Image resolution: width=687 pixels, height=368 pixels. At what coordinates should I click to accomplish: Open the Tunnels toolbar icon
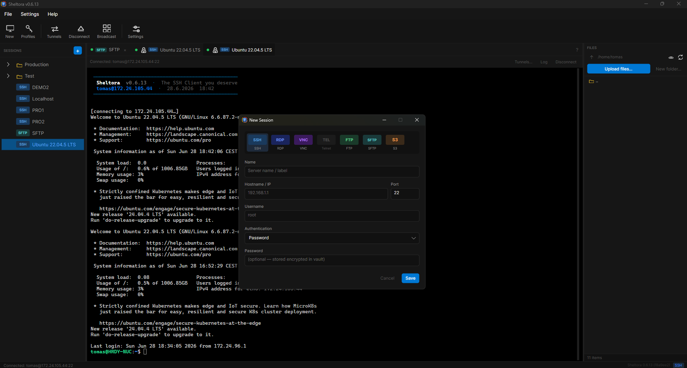click(54, 31)
